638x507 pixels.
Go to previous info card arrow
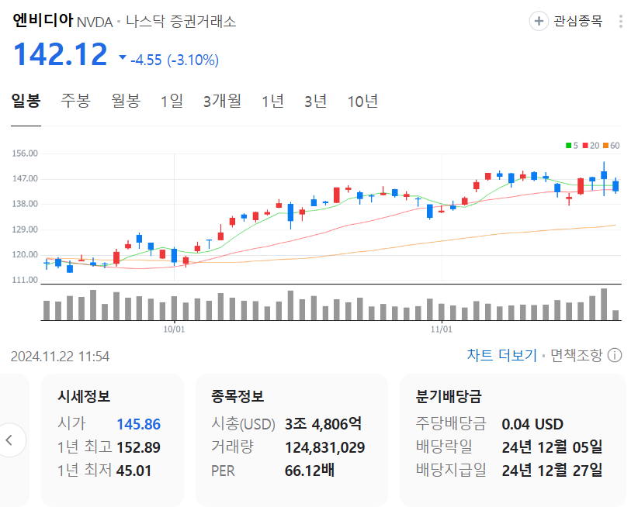click(10, 440)
